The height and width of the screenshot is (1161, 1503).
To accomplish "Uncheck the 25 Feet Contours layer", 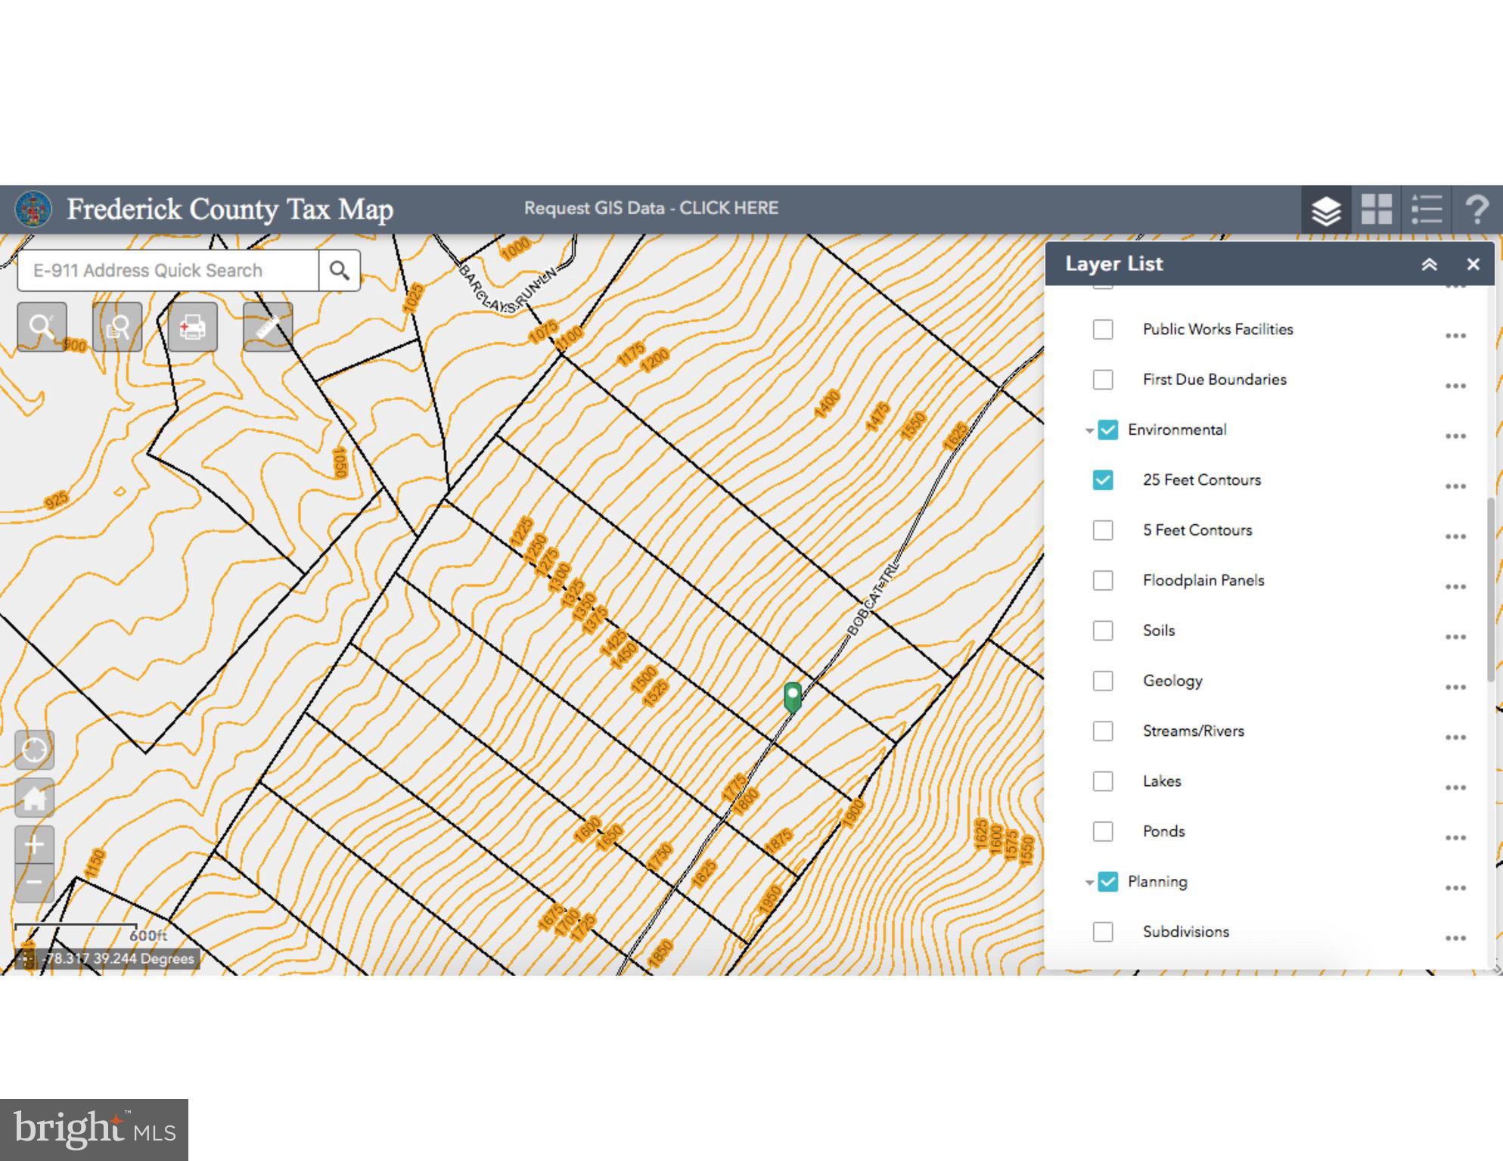I will [1103, 480].
